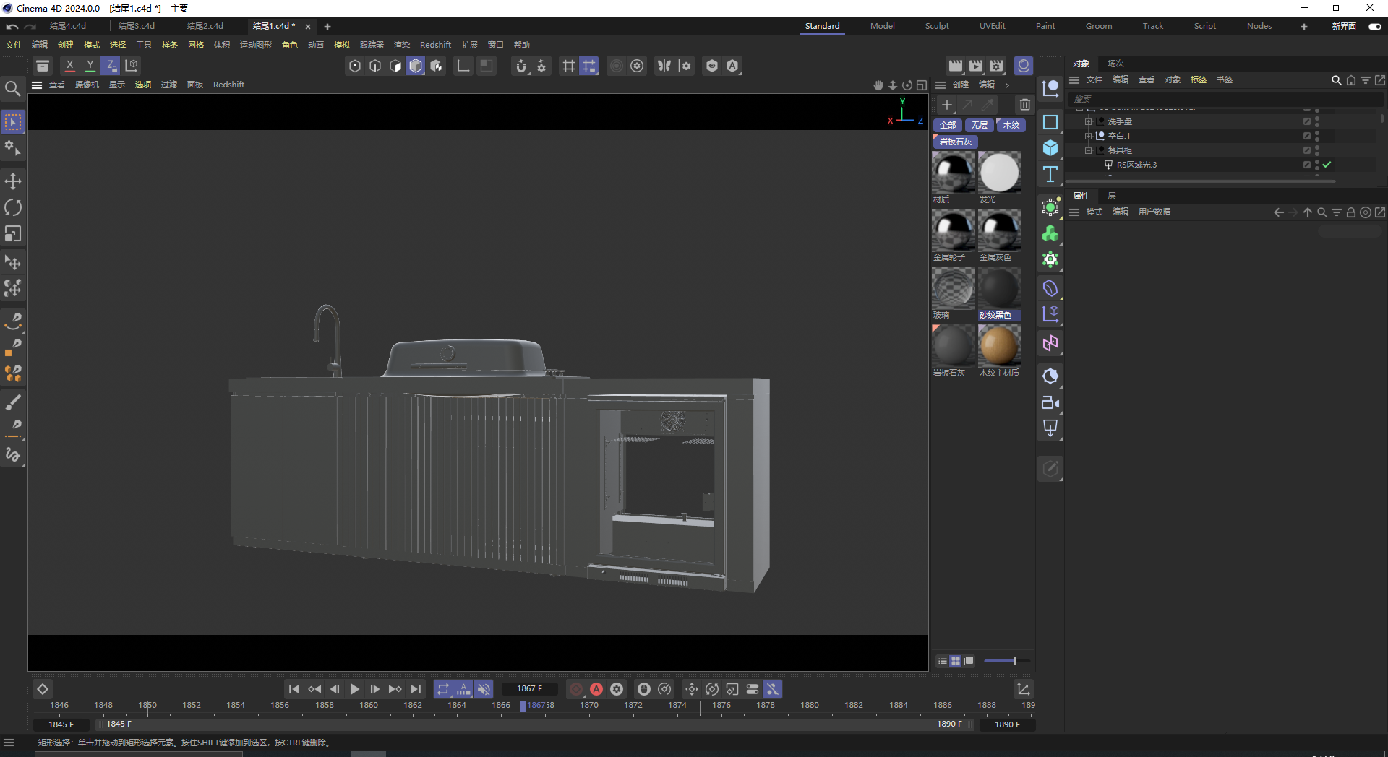Switch to the 结尾3.c4d document tab
This screenshot has height=757, width=1388.
tap(137, 26)
